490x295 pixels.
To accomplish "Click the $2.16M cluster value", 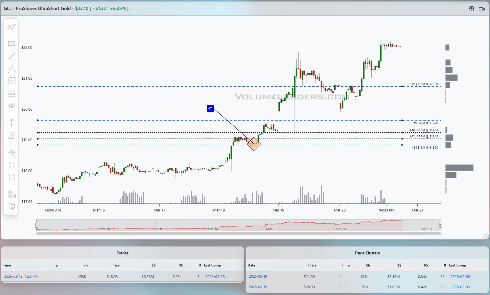I will 393,277.
